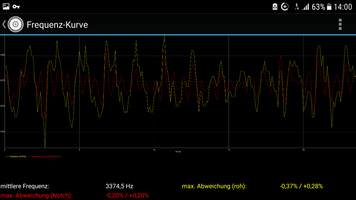
Task: Tap the x-axis tick labeled 5
Action: click(x=79, y=150)
